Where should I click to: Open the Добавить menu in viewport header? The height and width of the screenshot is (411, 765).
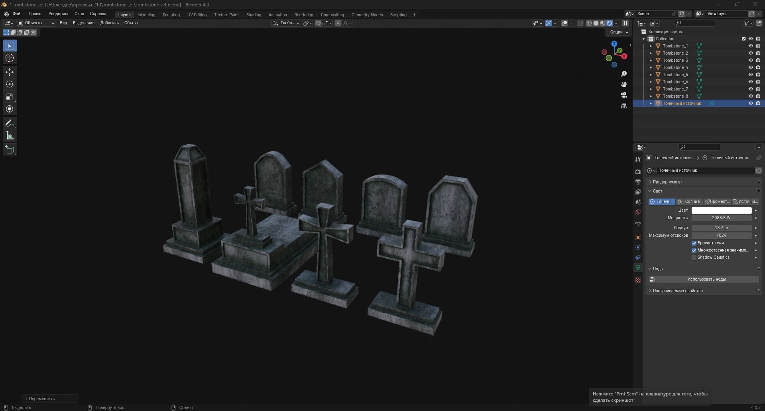[110, 23]
